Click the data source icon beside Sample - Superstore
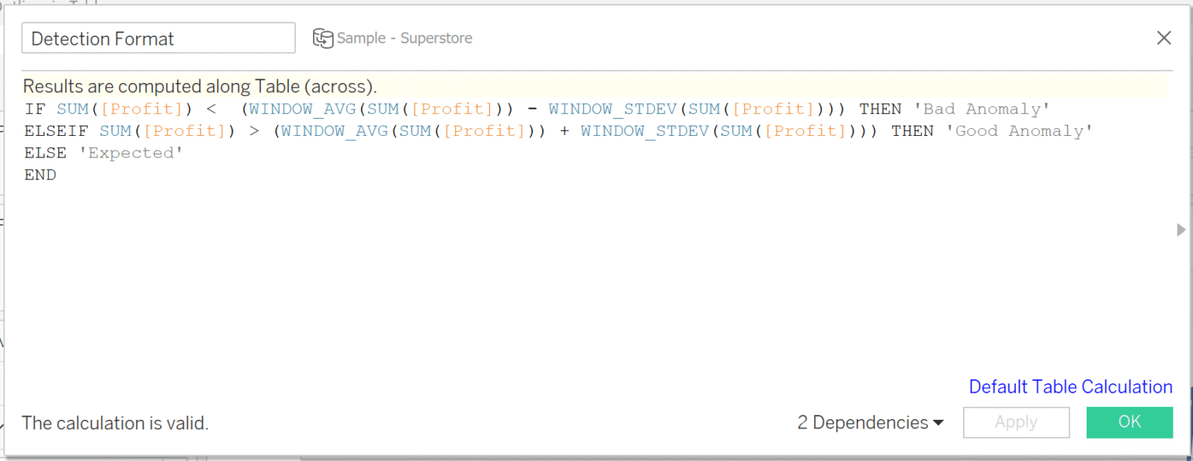The width and height of the screenshot is (1193, 461). (322, 38)
